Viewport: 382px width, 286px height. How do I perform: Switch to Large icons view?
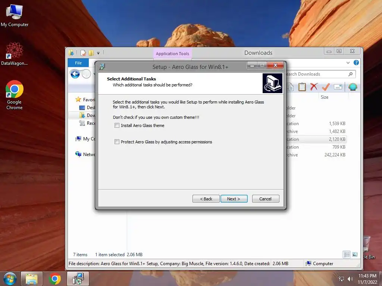[355, 254]
